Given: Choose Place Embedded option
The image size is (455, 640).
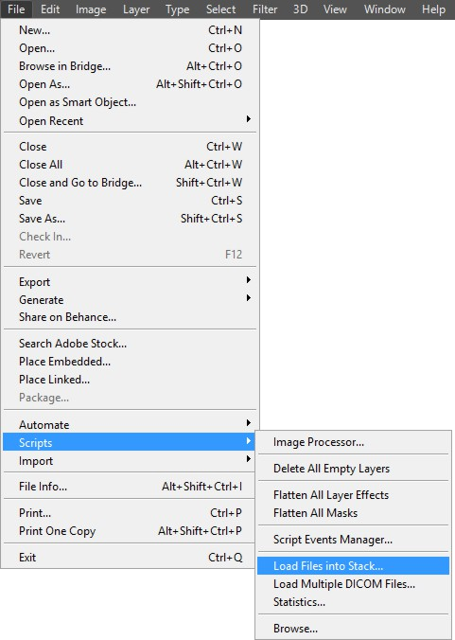Looking at the screenshot, I should click(130, 362).
